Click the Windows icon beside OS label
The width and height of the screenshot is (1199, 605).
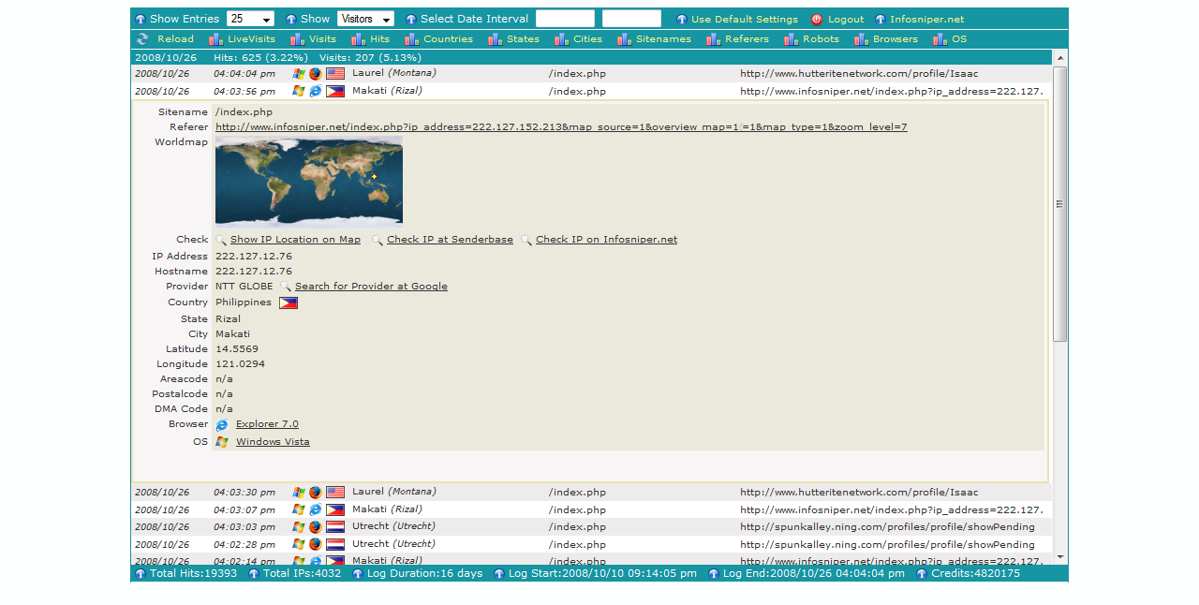tap(222, 442)
